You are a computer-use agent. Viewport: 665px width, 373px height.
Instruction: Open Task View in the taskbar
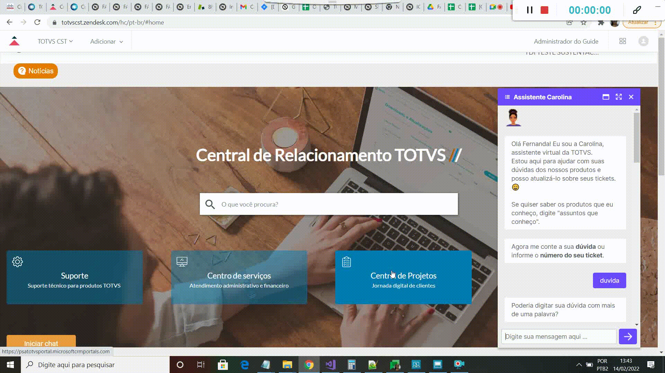point(201,365)
